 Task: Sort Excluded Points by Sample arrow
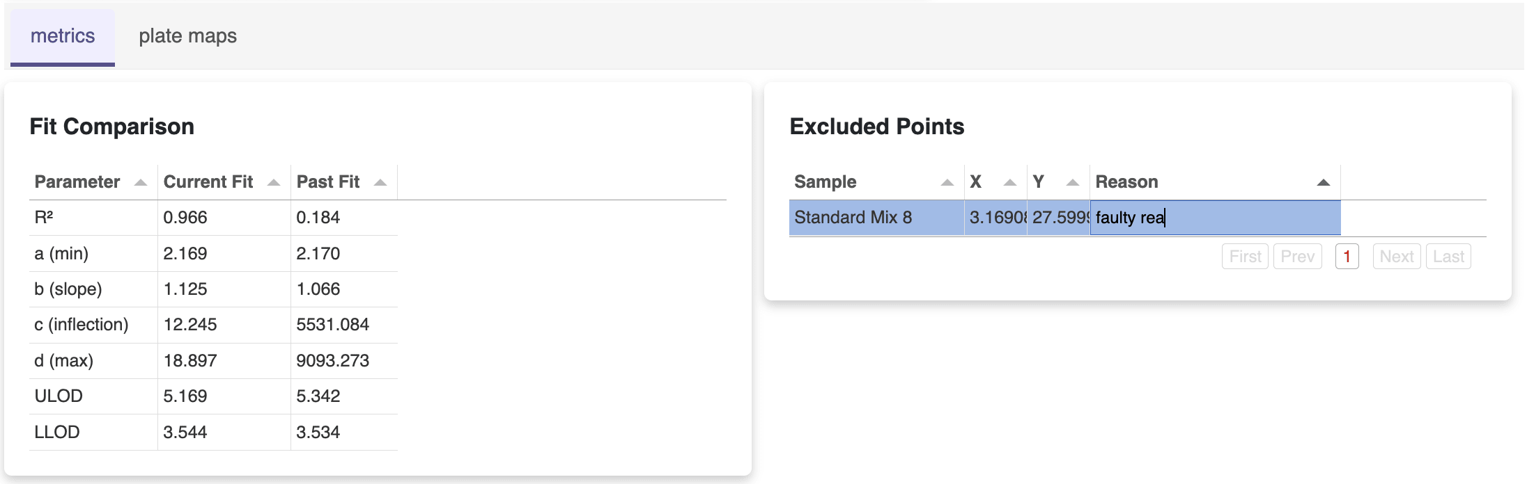pos(947,183)
